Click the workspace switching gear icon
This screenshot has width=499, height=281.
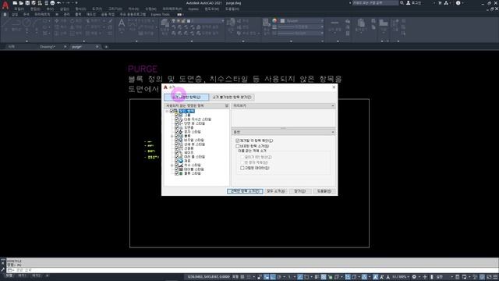tap(414, 277)
